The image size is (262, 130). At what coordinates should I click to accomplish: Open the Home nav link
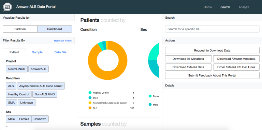coord(208,7)
